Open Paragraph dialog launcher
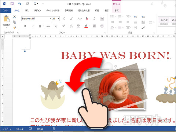 (x=154, y=33)
